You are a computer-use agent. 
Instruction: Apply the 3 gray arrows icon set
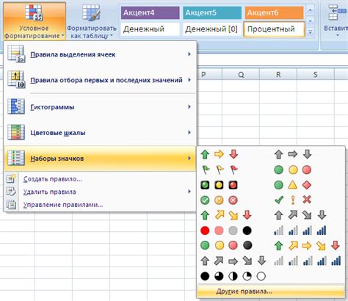pyautogui.click(x=293, y=154)
